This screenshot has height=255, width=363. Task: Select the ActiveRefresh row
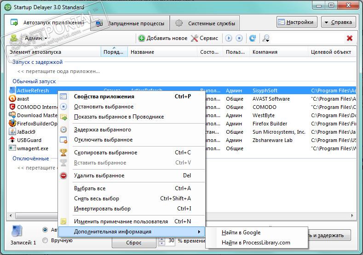coord(183,91)
